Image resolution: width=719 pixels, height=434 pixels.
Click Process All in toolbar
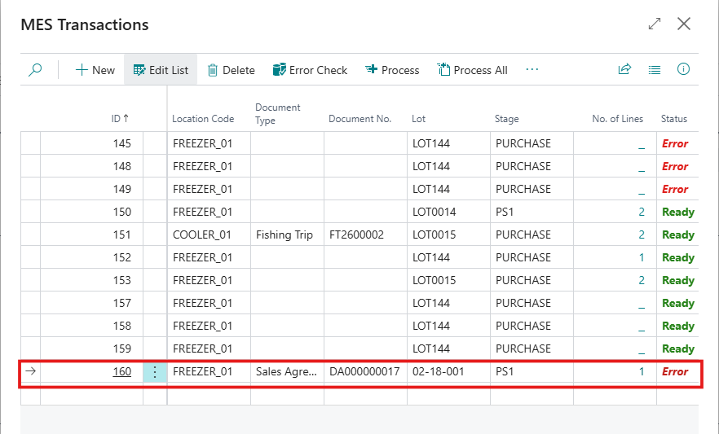click(x=472, y=70)
